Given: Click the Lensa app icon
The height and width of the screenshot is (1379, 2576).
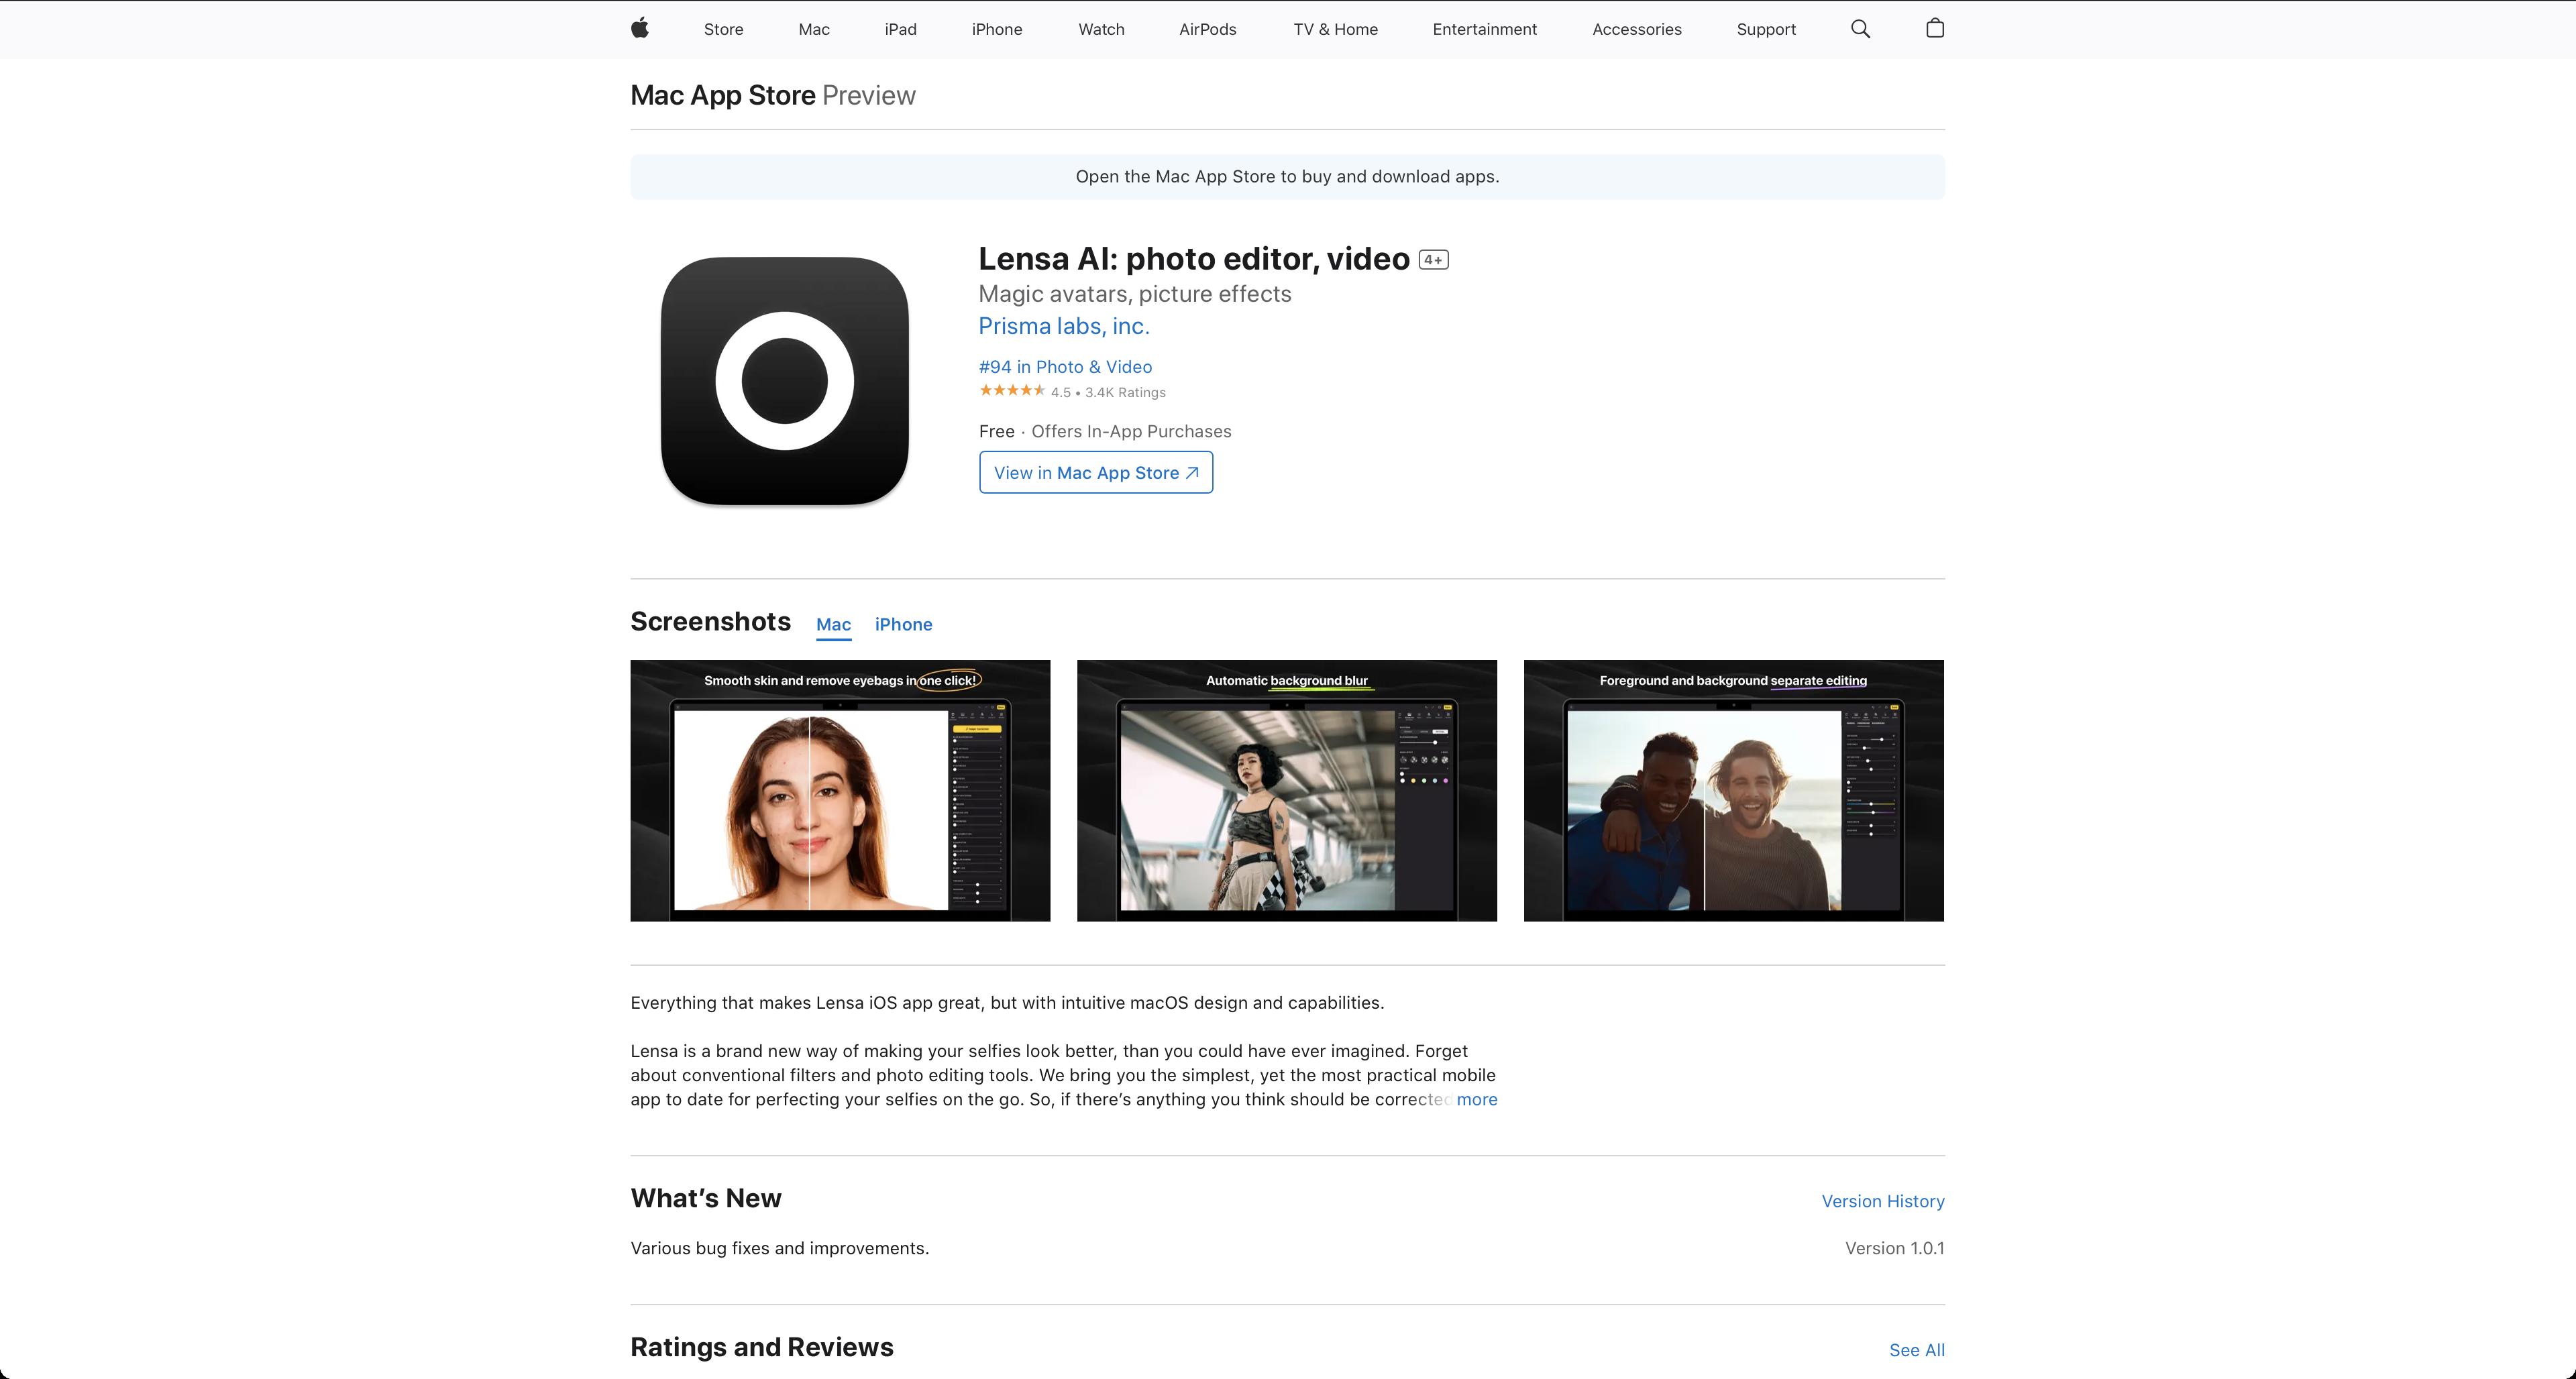Looking at the screenshot, I should (785, 381).
